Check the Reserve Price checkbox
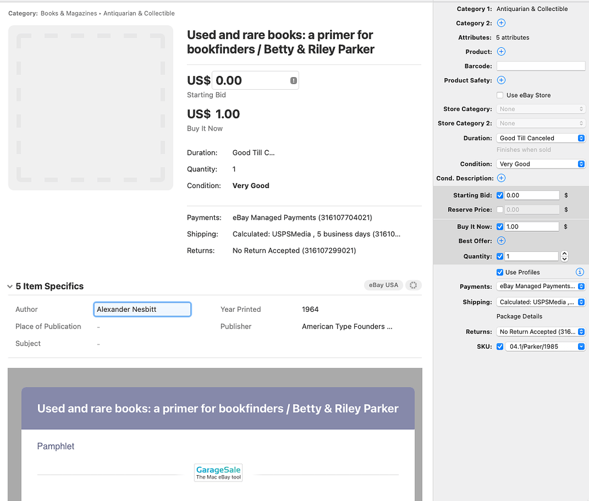Image resolution: width=589 pixels, height=501 pixels. (500, 209)
